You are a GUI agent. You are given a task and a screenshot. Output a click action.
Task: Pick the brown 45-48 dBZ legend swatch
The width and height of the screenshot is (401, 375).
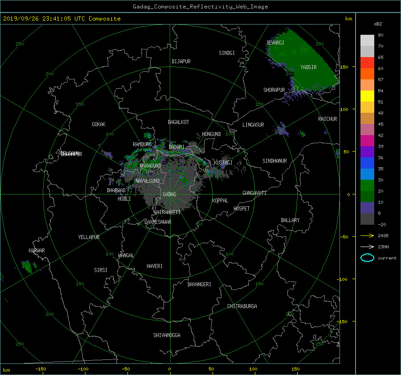click(367, 119)
